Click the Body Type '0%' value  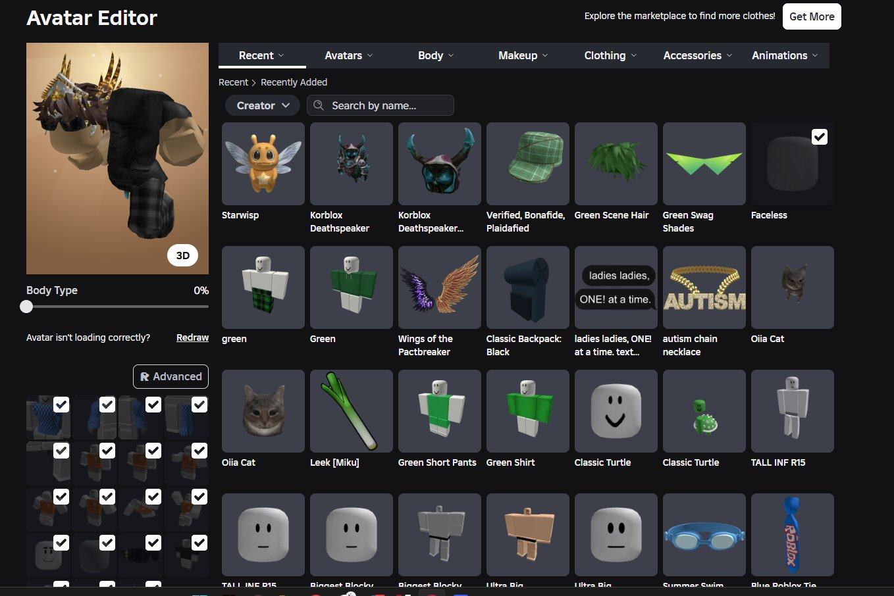201,290
